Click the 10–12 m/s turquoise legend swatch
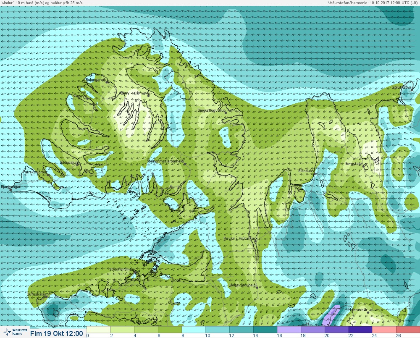This screenshot has height=338, width=420. (x=218, y=330)
